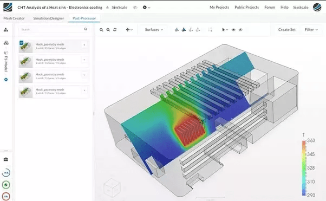This screenshot has height=201, width=326.
Task: Uncheck the first Hook_geometry mesh checkbox
Action: click(22, 43)
